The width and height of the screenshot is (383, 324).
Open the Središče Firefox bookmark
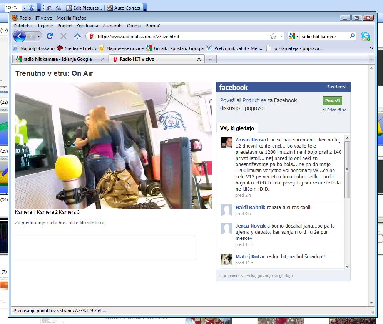pyautogui.click(x=77, y=48)
